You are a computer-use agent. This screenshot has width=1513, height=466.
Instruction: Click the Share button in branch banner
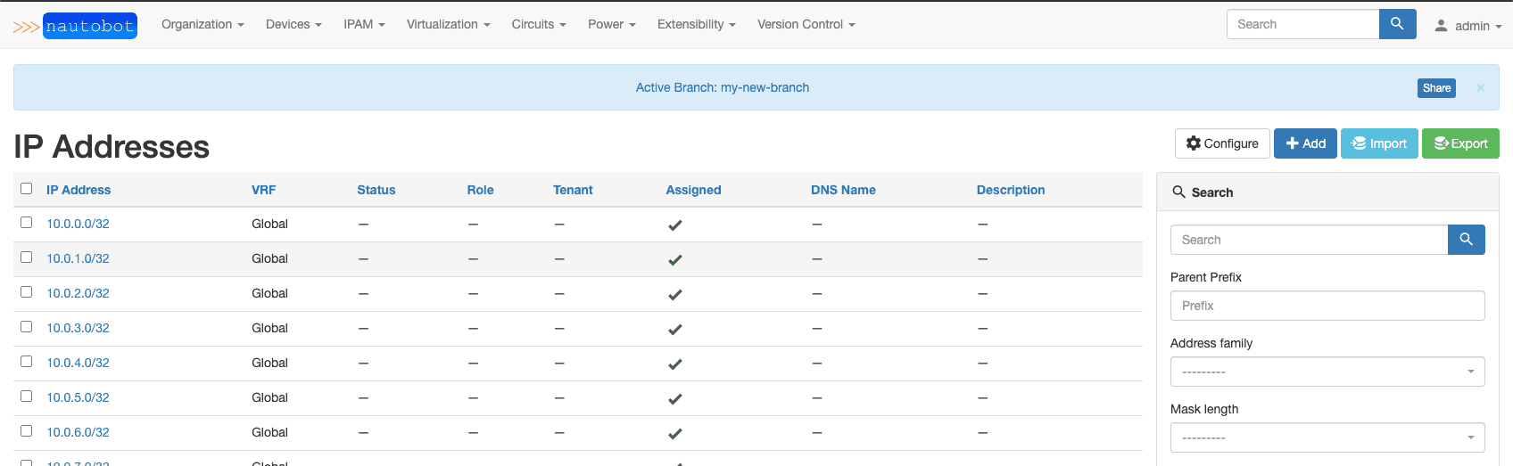(x=1436, y=88)
